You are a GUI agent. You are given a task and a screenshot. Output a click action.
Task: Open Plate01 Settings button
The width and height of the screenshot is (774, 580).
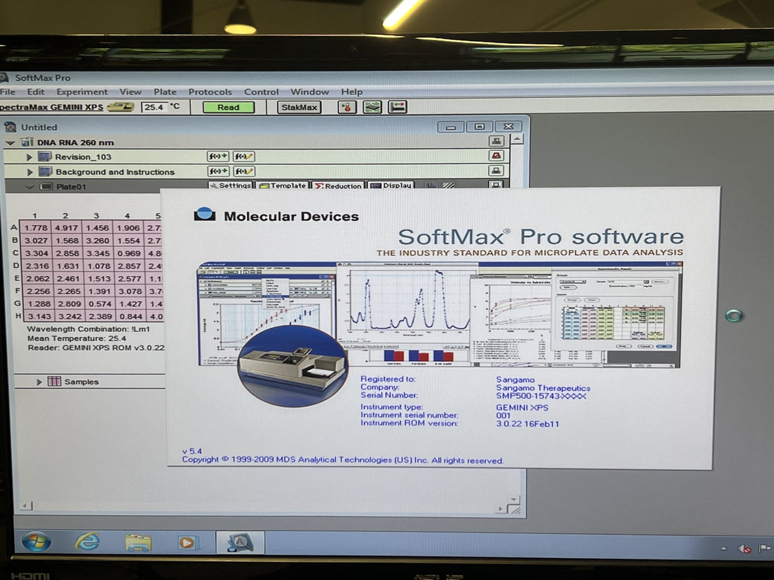[x=230, y=186]
